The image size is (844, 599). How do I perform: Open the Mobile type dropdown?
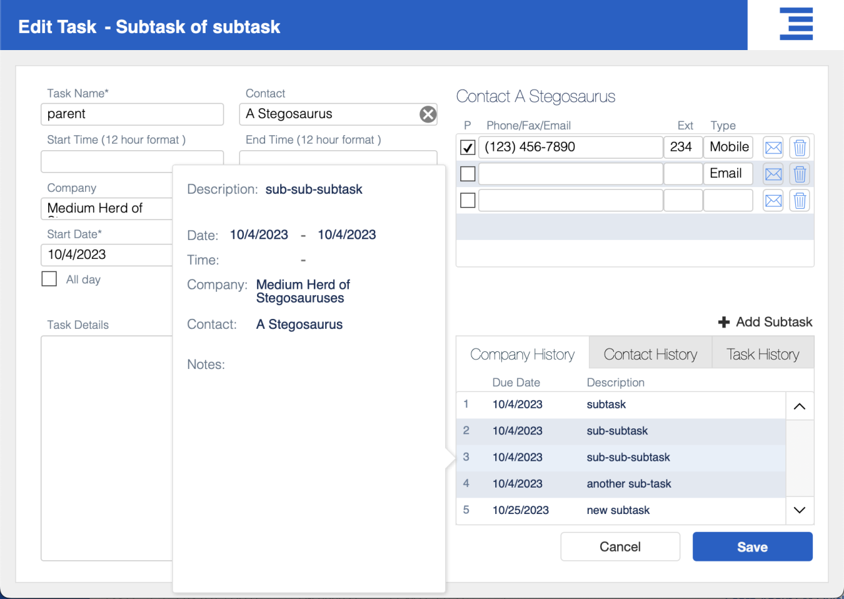[x=728, y=147]
